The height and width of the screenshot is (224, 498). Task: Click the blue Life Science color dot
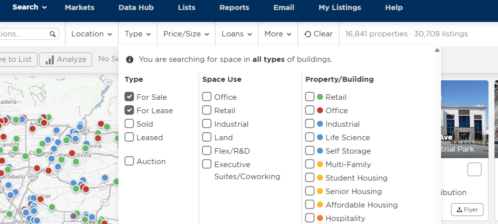pos(320,138)
